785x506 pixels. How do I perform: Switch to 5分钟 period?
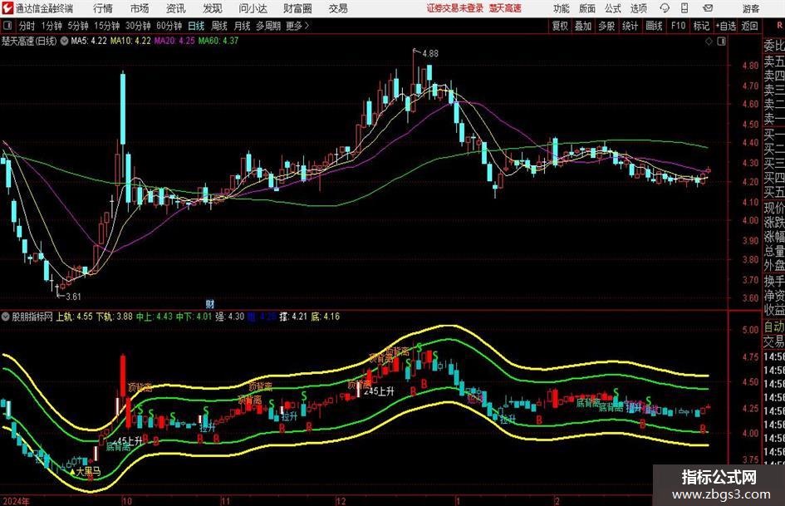[x=77, y=26]
